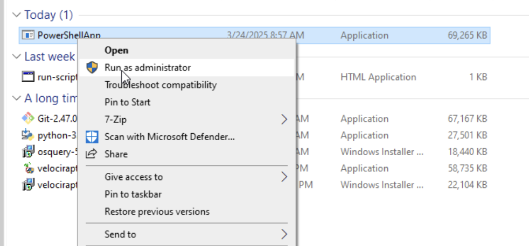Click the HTML Application type cell
This screenshot has height=246, width=529.
coord(378,77)
